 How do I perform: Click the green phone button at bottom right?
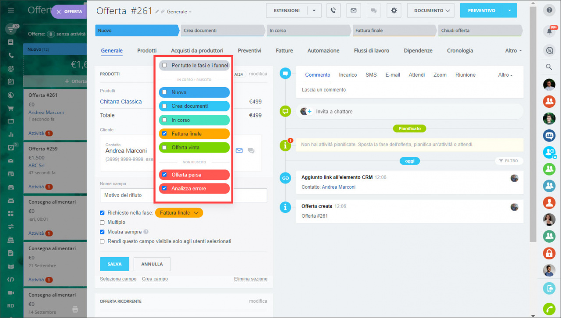(x=549, y=309)
